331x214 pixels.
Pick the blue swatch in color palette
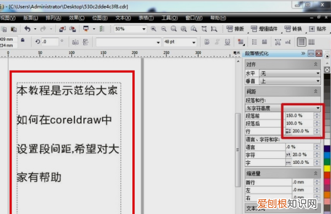[x=327, y=156]
